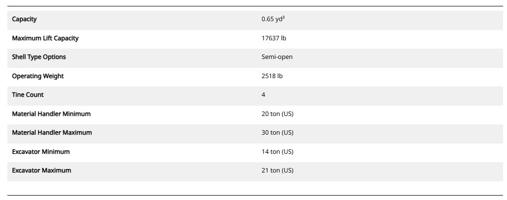Image resolution: width=507 pixels, height=200 pixels.
Task: Select the 30 ton (US) value
Action: pyautogui.click(x=277, y=133)
